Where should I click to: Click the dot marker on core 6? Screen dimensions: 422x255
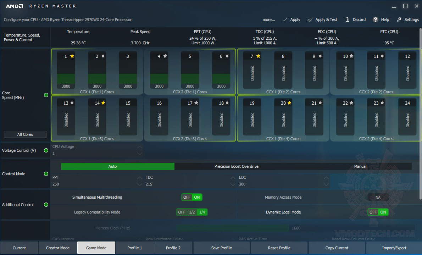point(227,56)
